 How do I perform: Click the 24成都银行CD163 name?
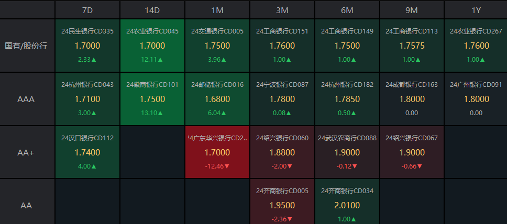click(412, 85)
